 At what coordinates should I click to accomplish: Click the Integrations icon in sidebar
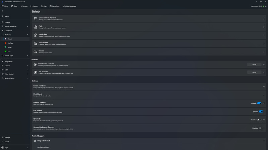pyautogui.click(x=3, y=62)
